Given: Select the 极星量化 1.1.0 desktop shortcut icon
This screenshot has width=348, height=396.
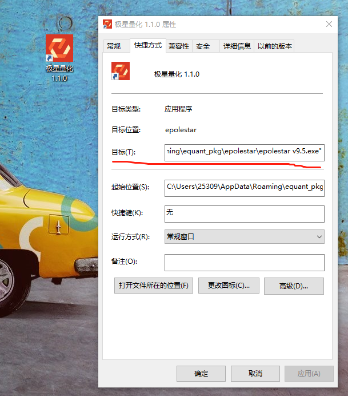Looking at the screenshot, I should 59,48.
